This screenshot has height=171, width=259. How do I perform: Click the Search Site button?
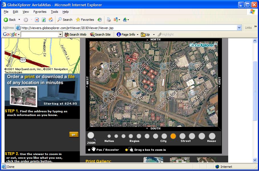100,34
